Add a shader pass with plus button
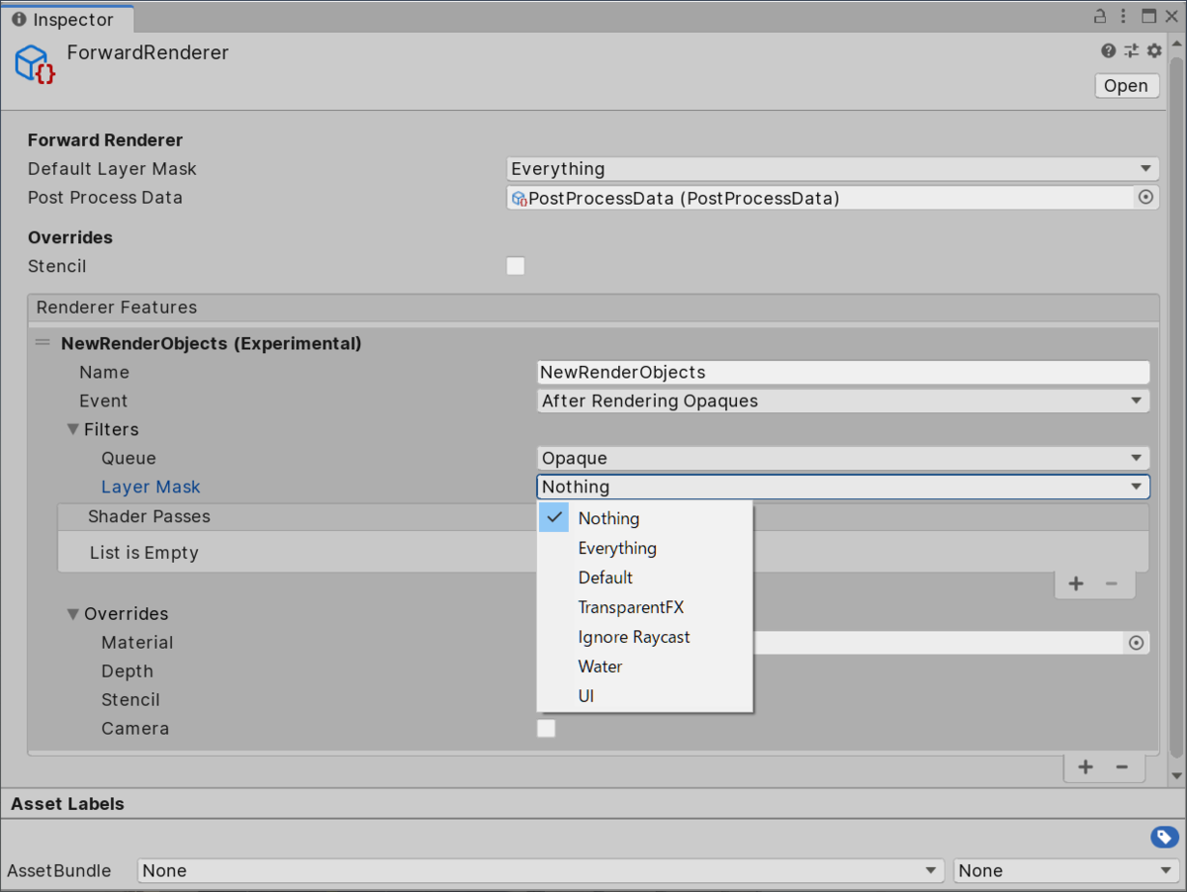This screenshot has width=1187, height=892. [x=1076, y=583]
